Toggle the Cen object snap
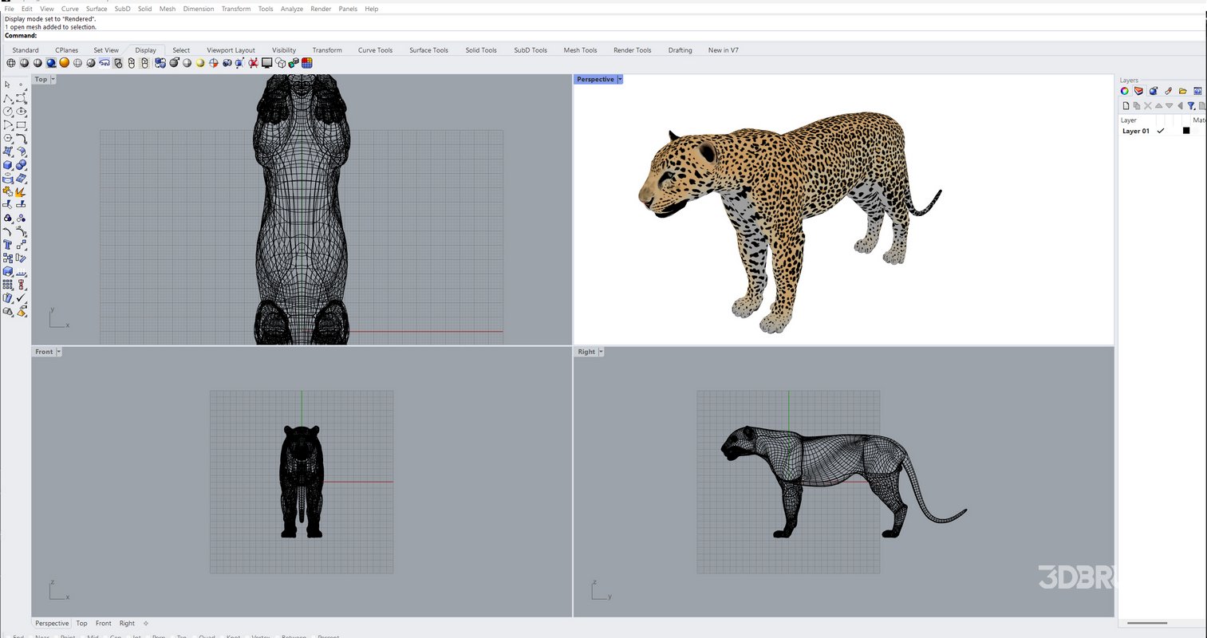 [x=114, y=636]
